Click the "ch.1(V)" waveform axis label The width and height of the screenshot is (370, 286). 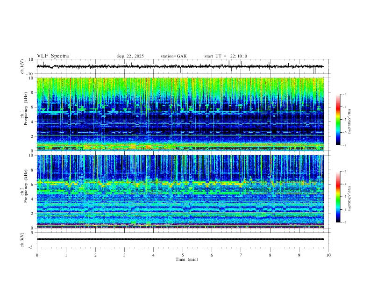(x=22, y=66)
